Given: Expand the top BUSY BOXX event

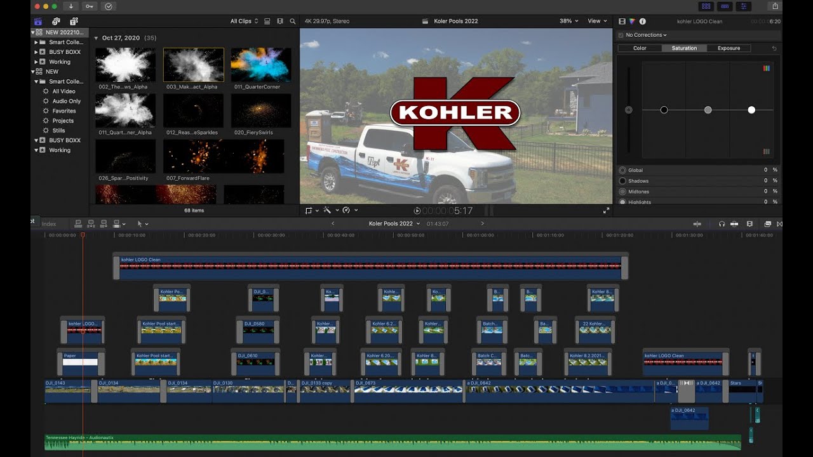Looking at the screenshot, I should (x=36, y=52).
